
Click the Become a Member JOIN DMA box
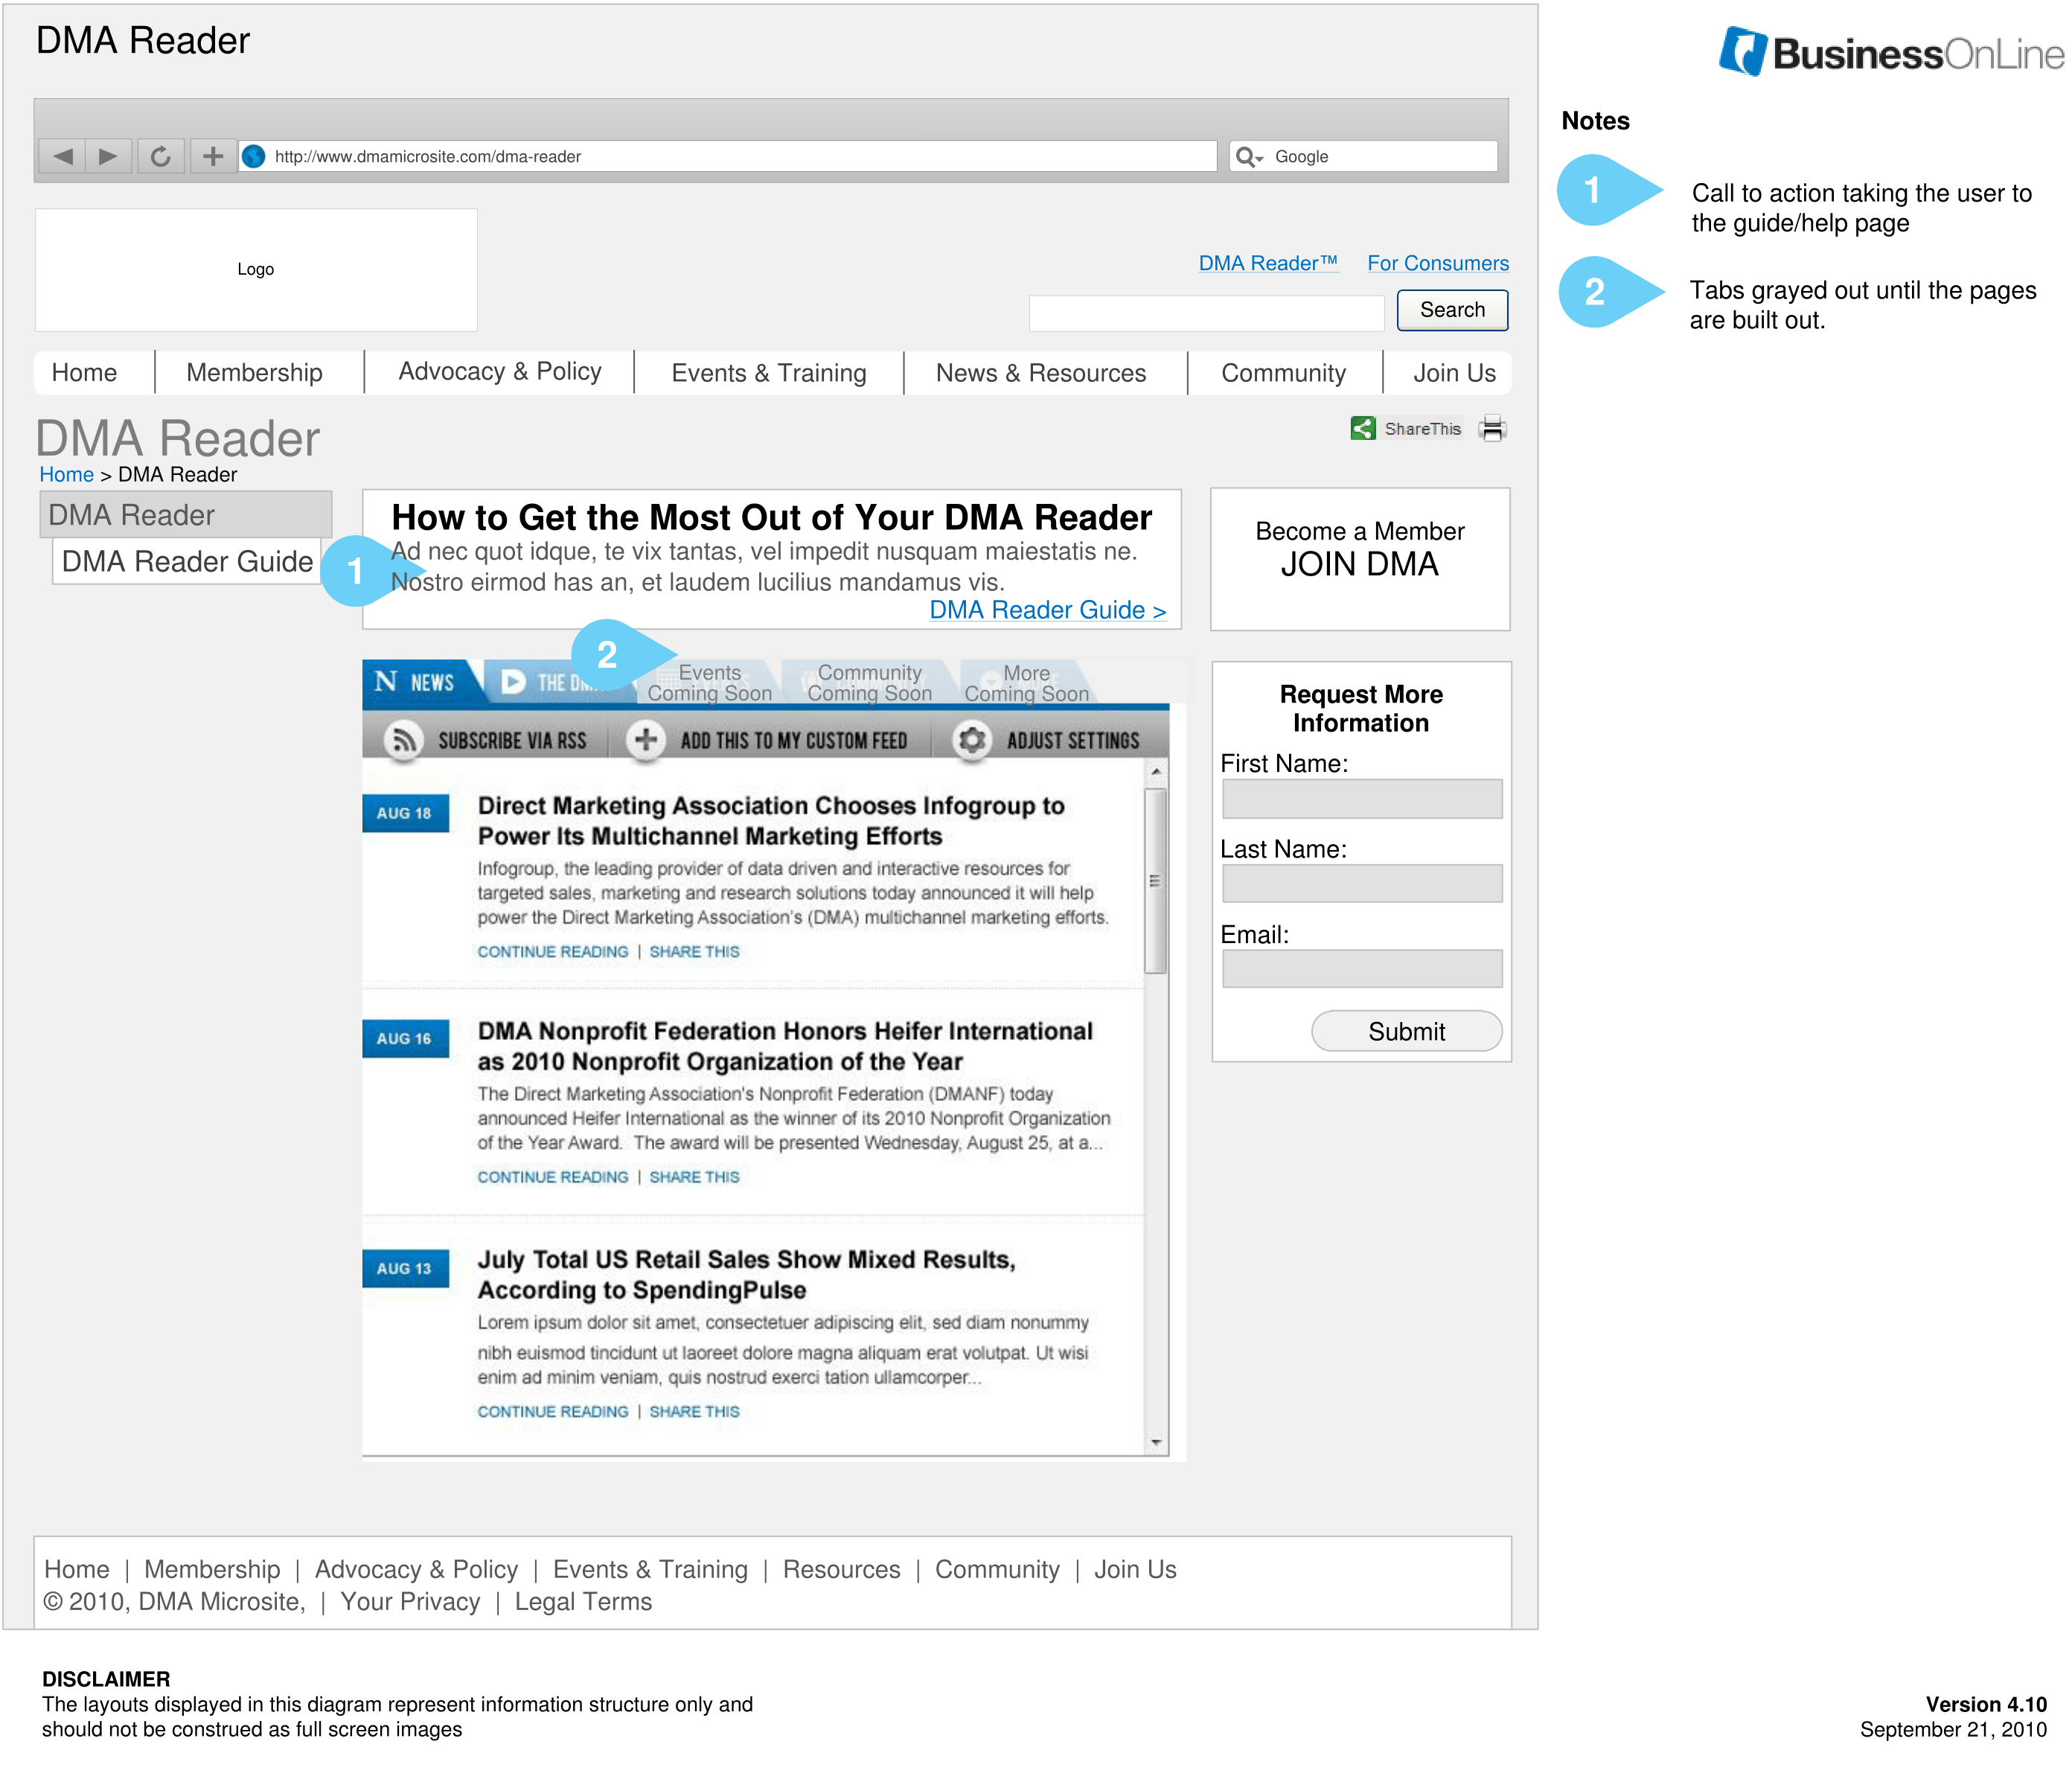1360,559
